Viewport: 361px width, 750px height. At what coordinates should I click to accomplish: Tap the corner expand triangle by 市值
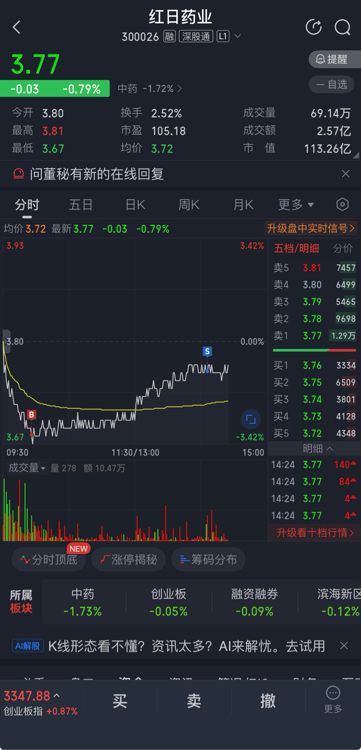click(356, 155)
